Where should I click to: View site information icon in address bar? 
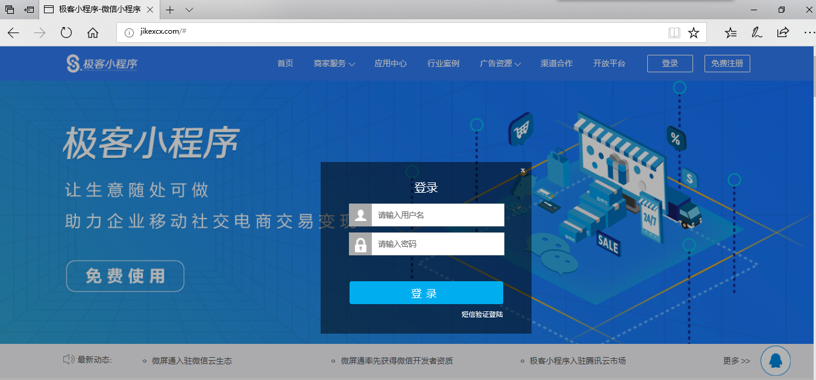(x=129, y=33)
